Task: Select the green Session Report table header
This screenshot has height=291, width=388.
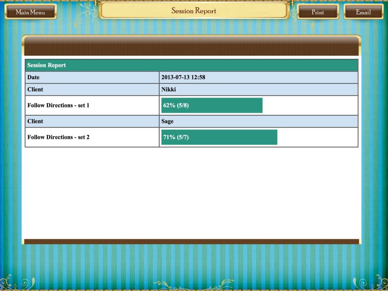Action: tap(191, 65)
